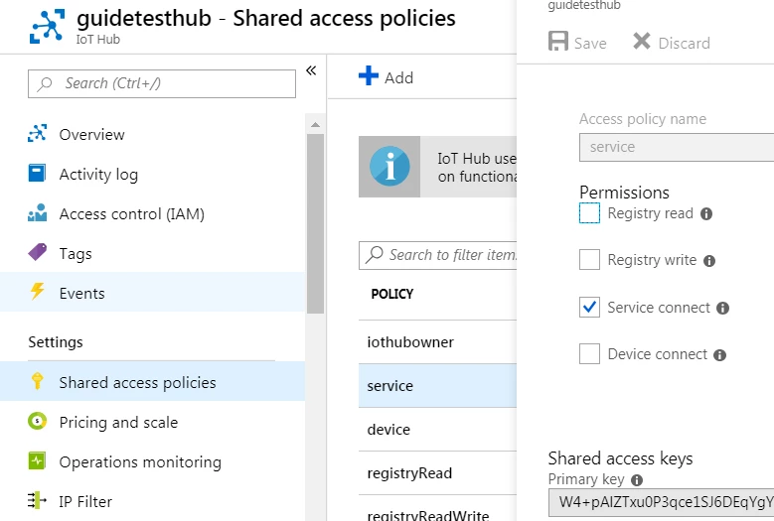Uncheck the Service connect checkbox

[x=589, y=307]
